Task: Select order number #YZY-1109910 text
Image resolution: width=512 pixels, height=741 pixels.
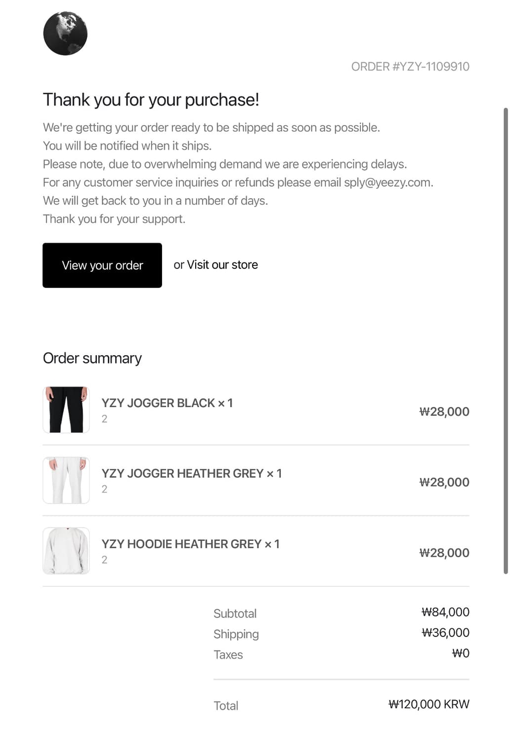Action: pyautogui.click(x=430, y=66)
